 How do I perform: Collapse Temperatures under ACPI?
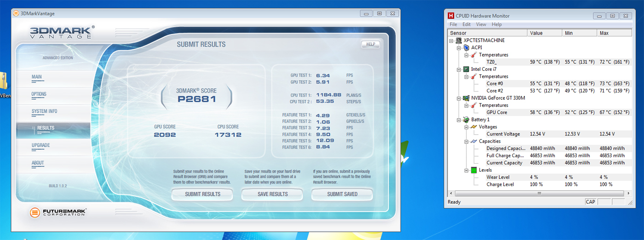pyautogui.click(x=466, y=55)
